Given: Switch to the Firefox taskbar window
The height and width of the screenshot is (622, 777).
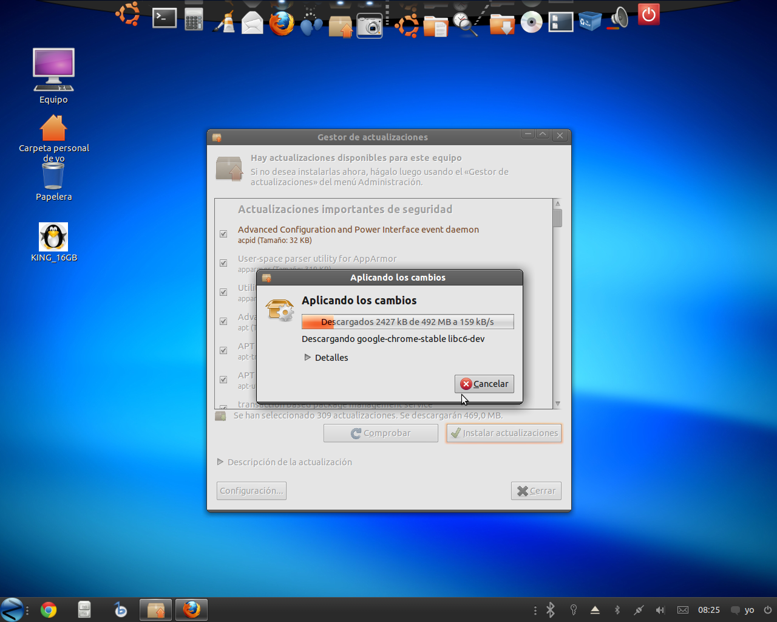Looking at the screenshot, I should click(191, 609).
